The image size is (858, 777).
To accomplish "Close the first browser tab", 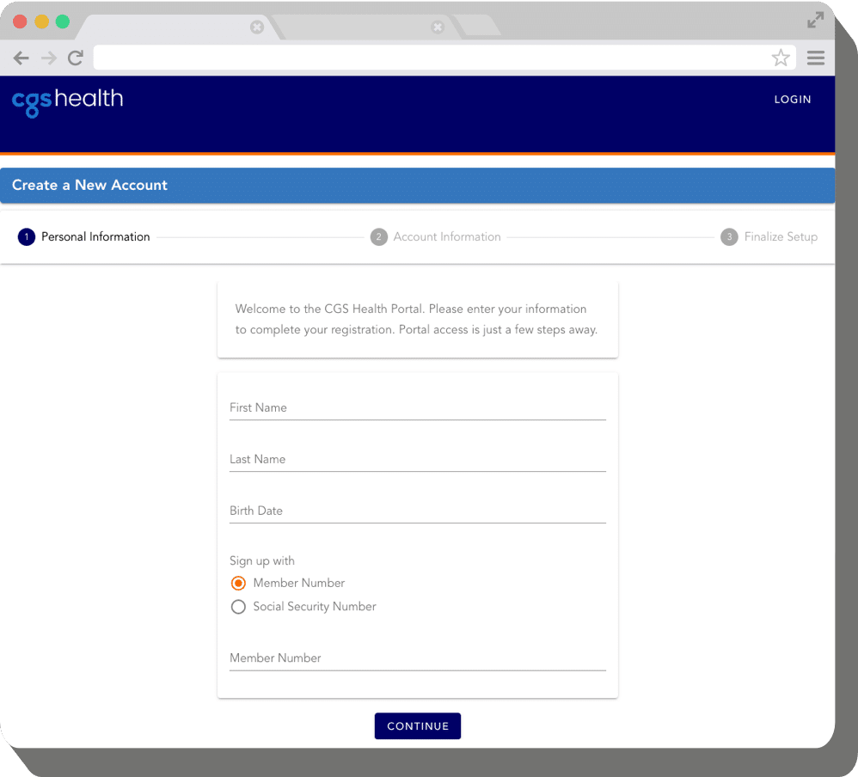I will 256,27.
